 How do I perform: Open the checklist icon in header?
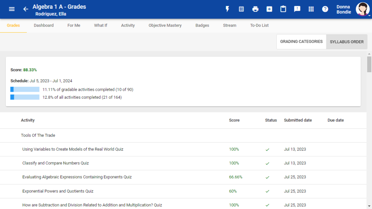click(241, 9)
